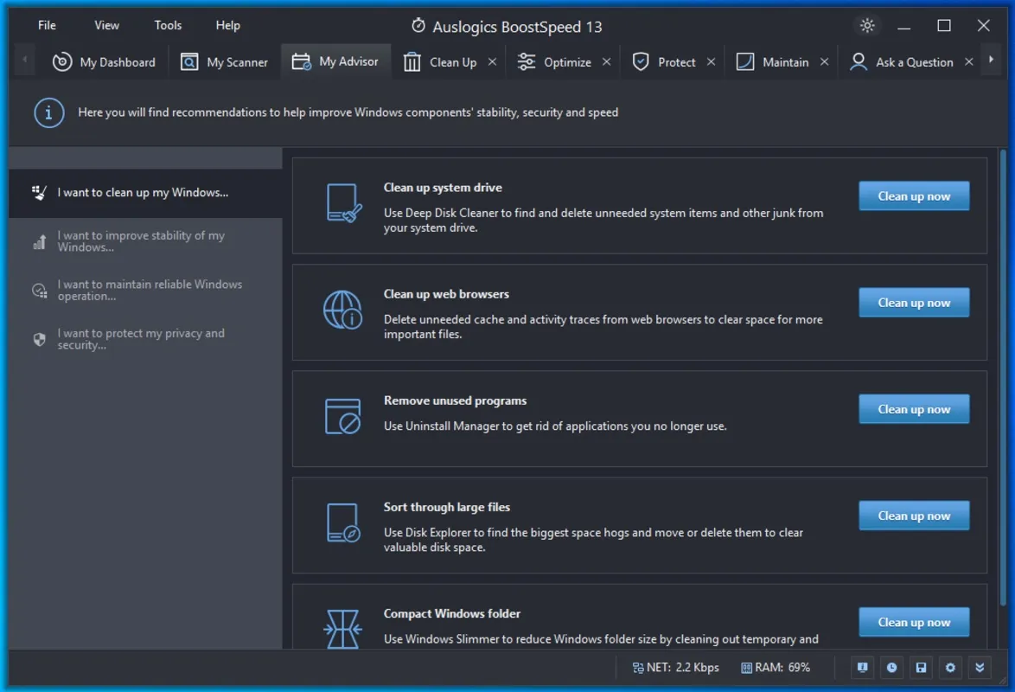This screenshot has height=692, width=1015.
Task: Close the Optimize tab
Action: [607, 61]
